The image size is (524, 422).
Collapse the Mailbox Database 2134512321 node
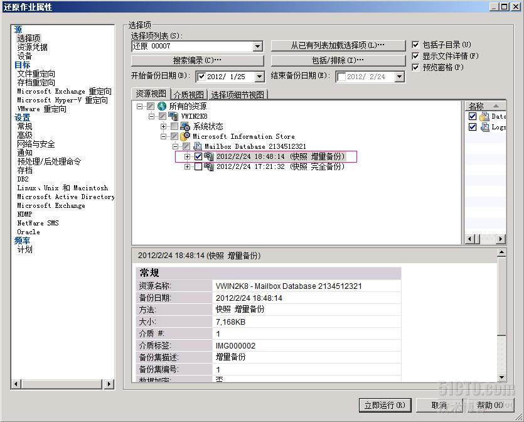point(176,146)
